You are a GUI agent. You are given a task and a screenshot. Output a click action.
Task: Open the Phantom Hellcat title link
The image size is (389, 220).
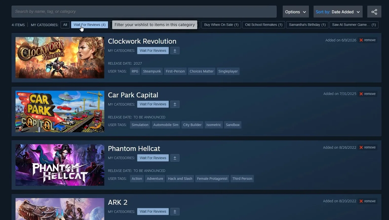tap(134, 149)
